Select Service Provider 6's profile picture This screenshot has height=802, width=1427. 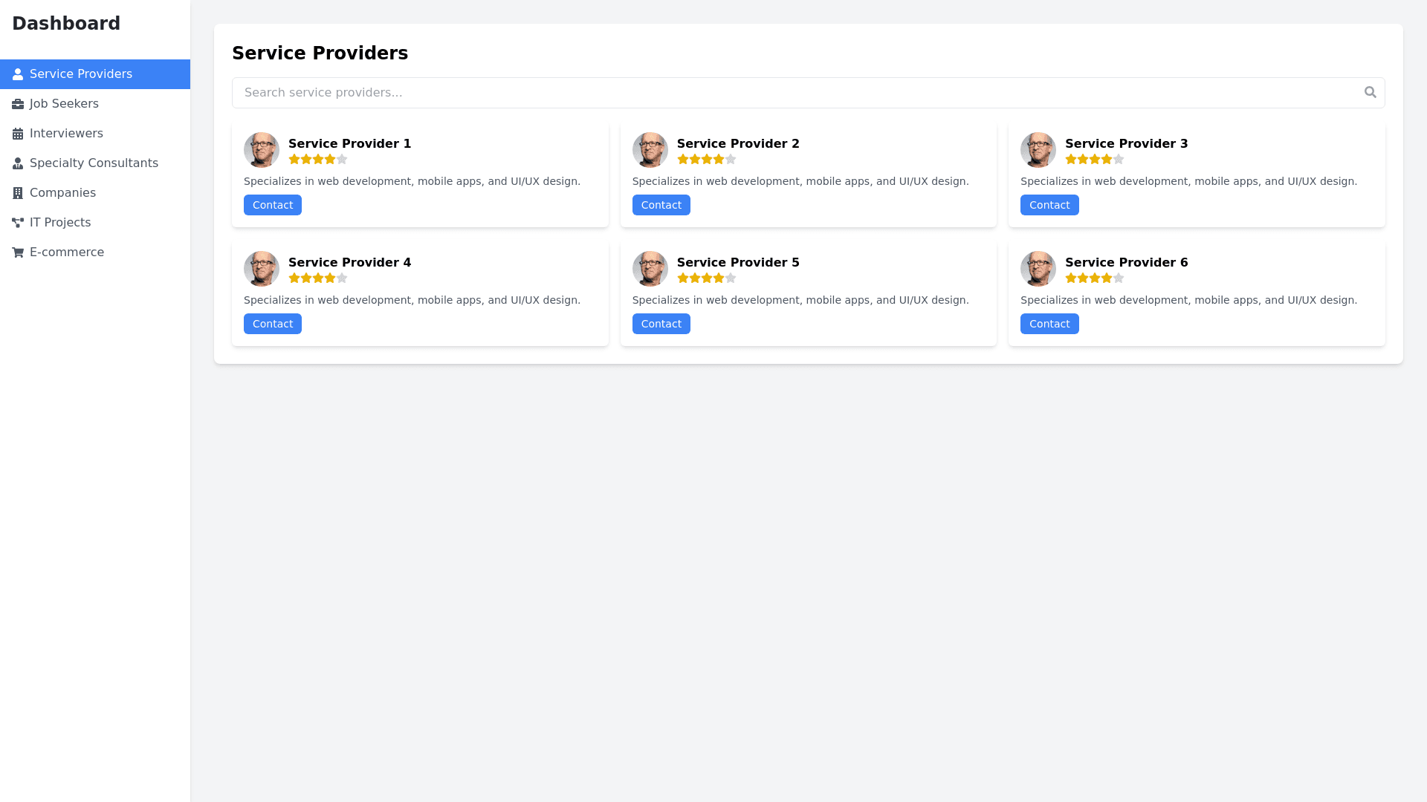click(1038, 269)
